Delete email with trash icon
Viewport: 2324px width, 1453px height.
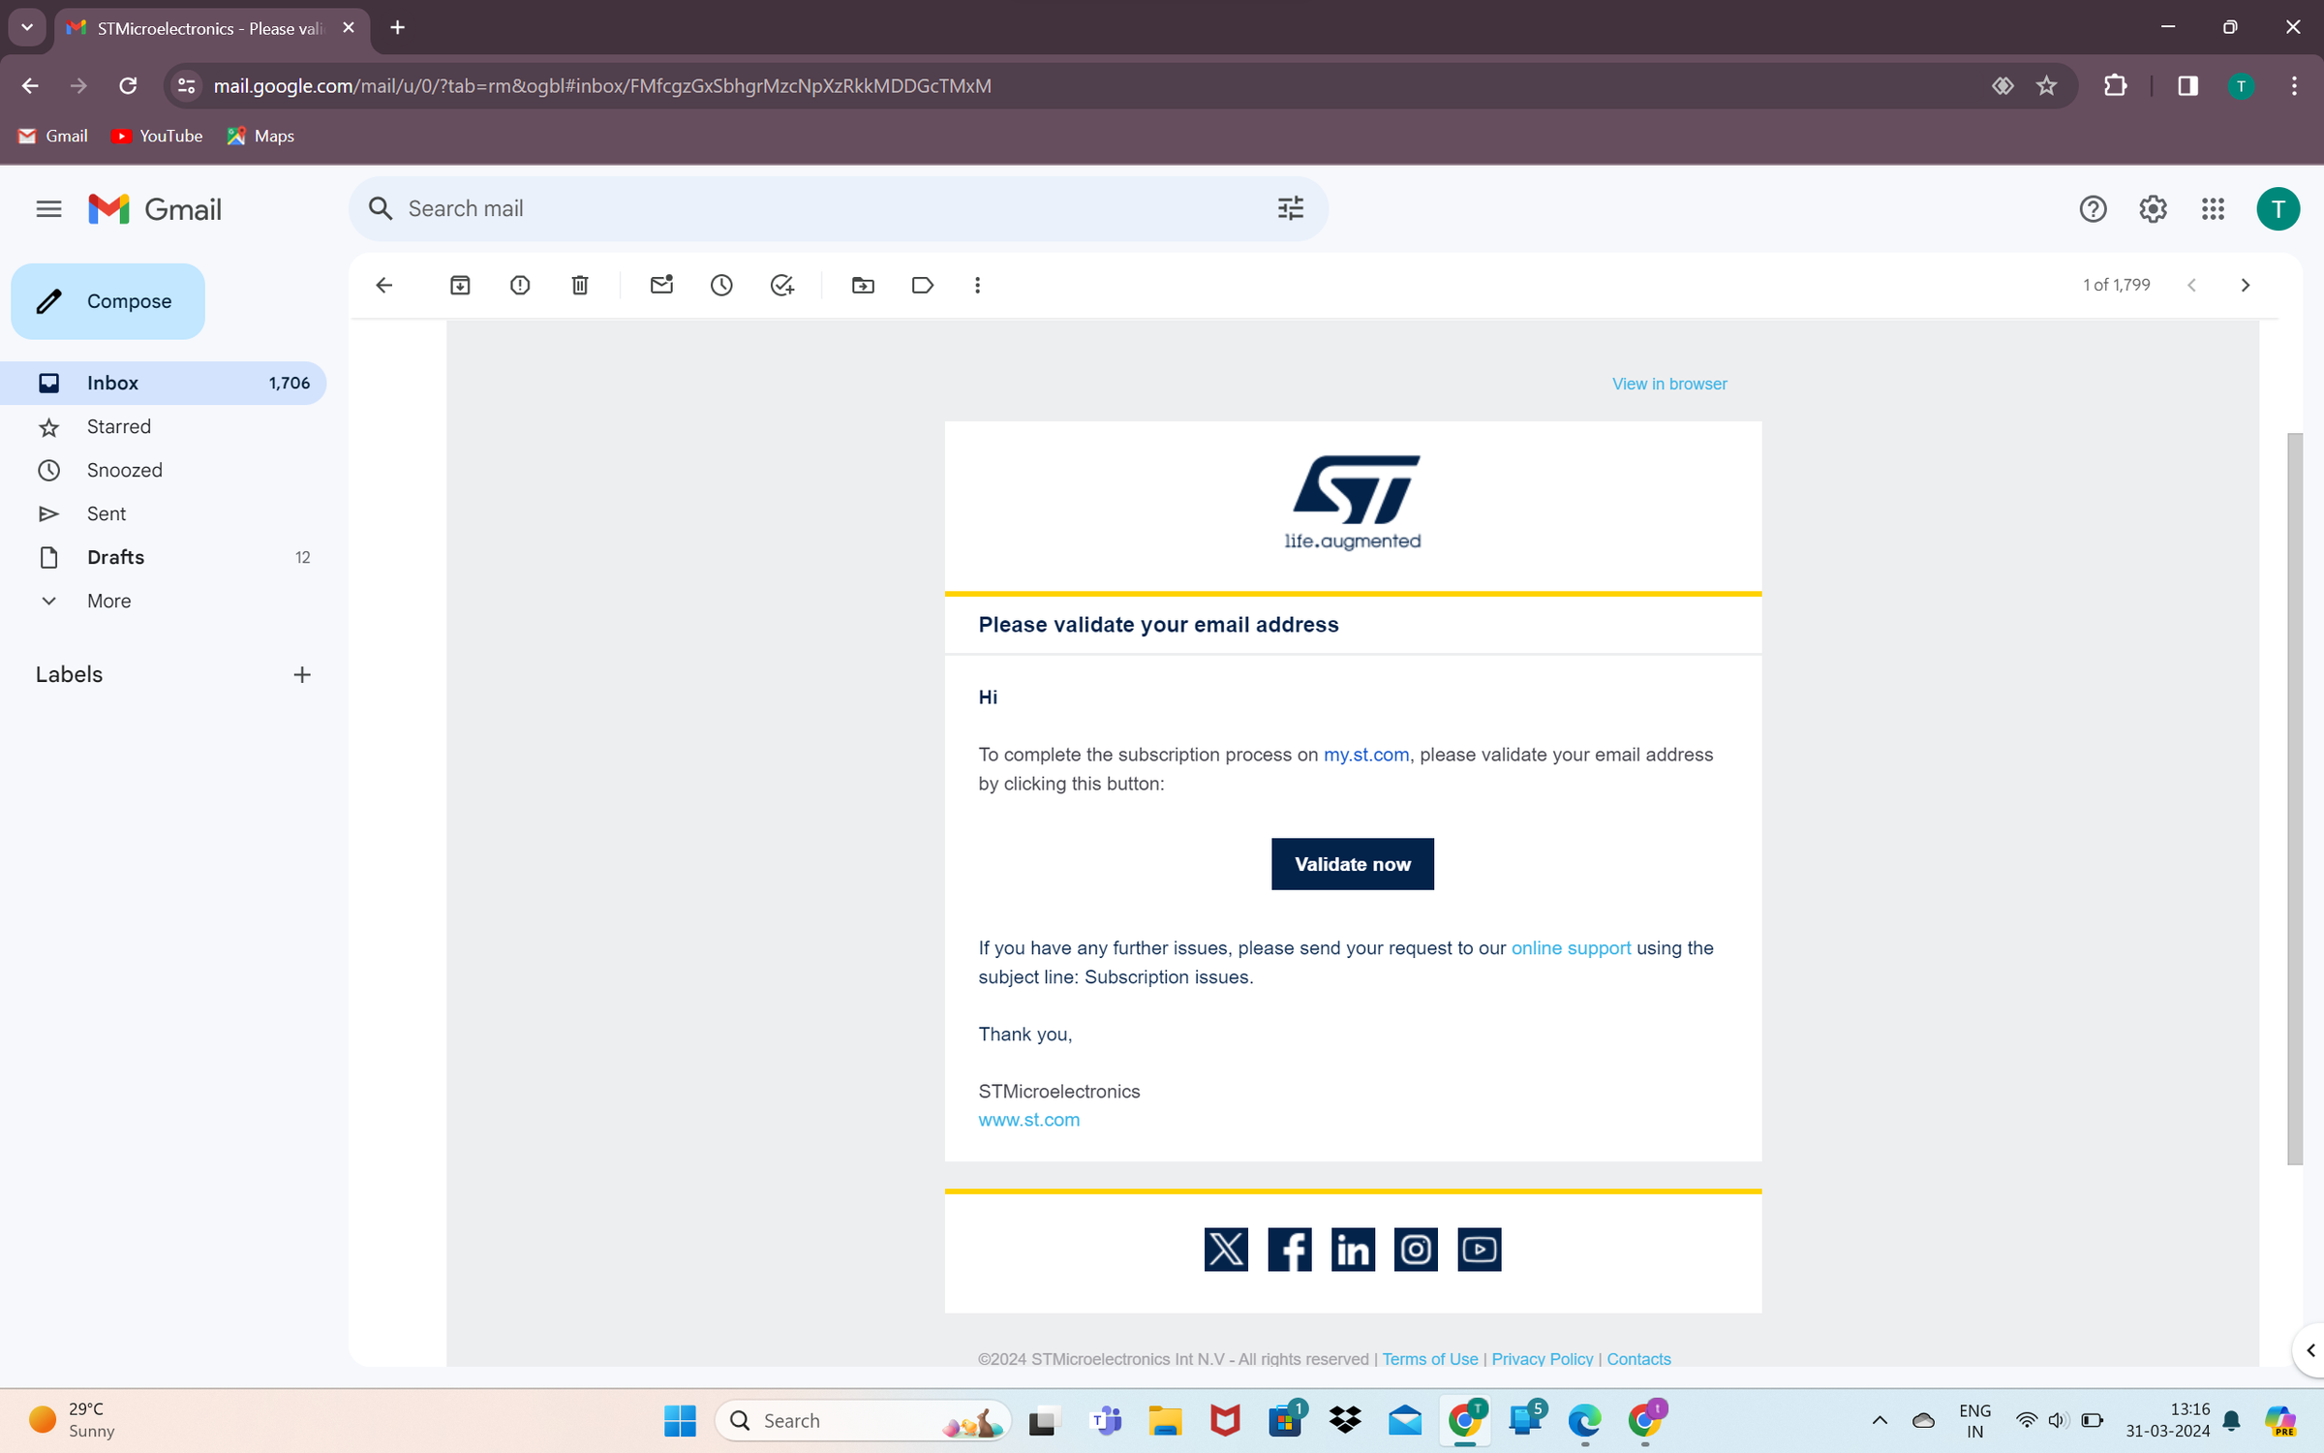(x=580, y=285)
